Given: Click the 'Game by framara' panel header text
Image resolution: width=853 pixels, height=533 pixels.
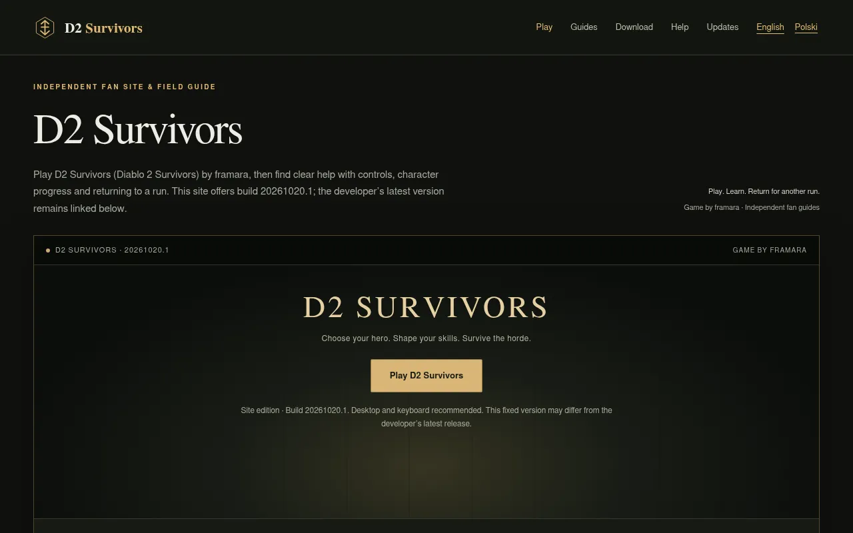Looking at the screenshot, I should point(770,250).
